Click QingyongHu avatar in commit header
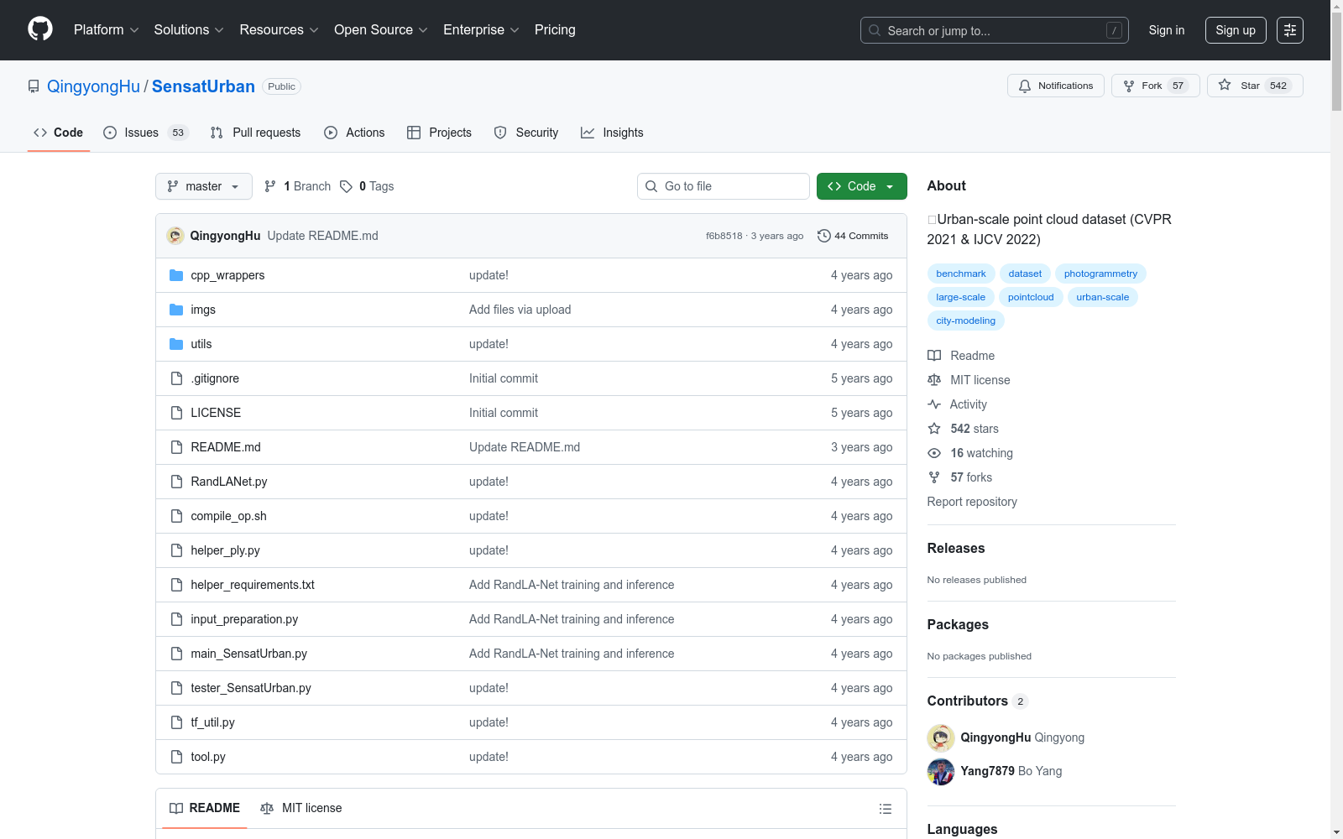 (175, 236)
